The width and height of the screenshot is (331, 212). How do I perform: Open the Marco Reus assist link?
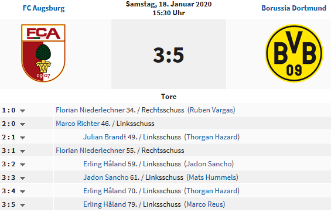[204, 204]
